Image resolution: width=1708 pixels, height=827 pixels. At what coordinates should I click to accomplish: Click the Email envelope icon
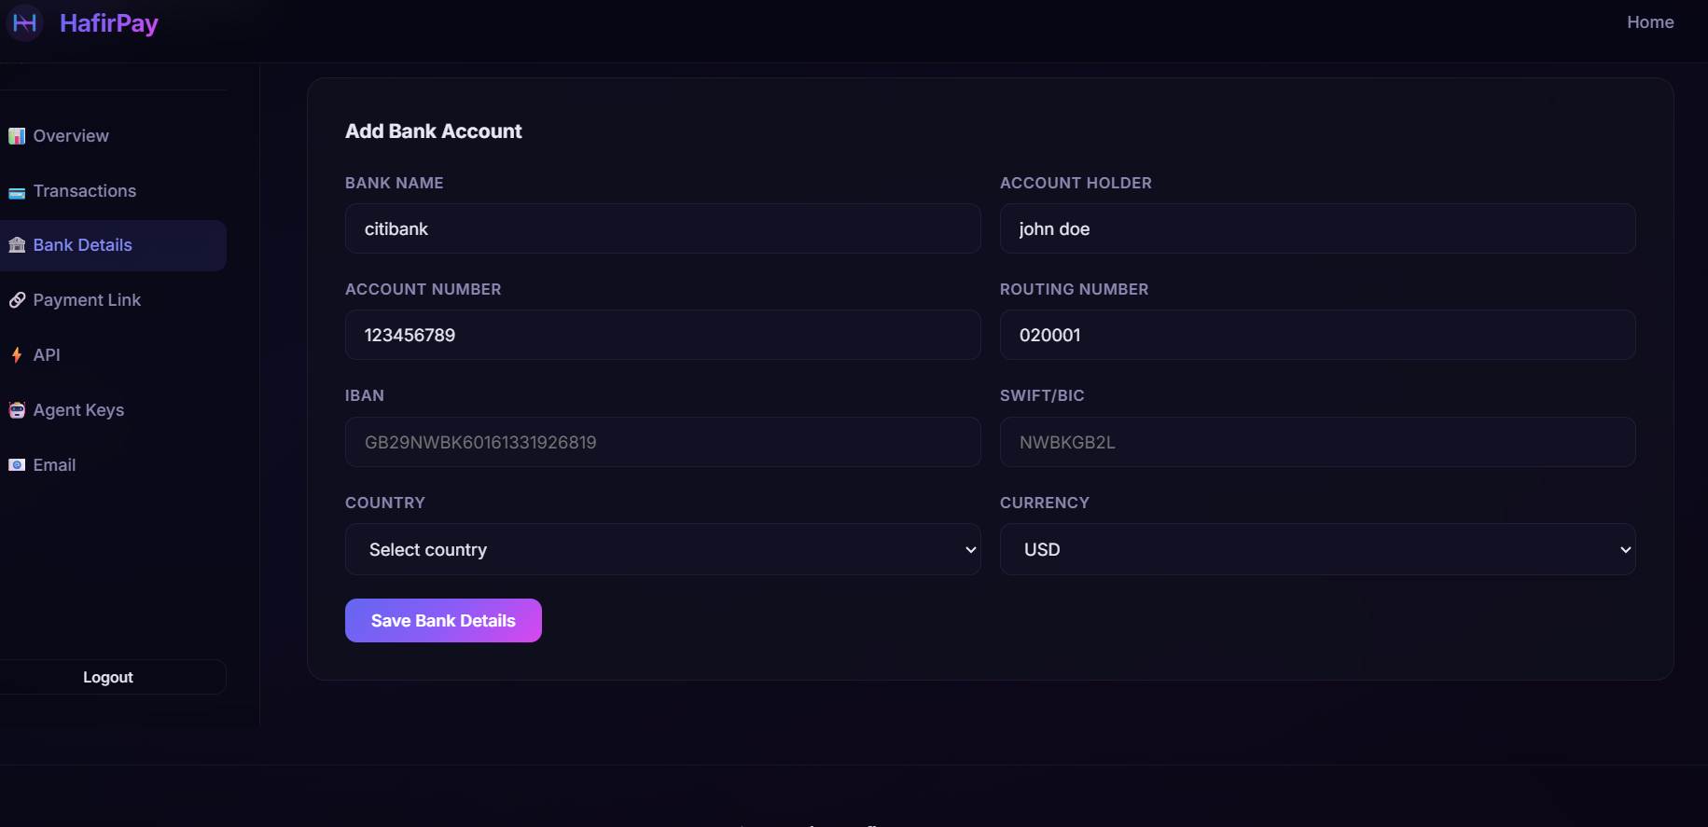click(x=17, y=465)
